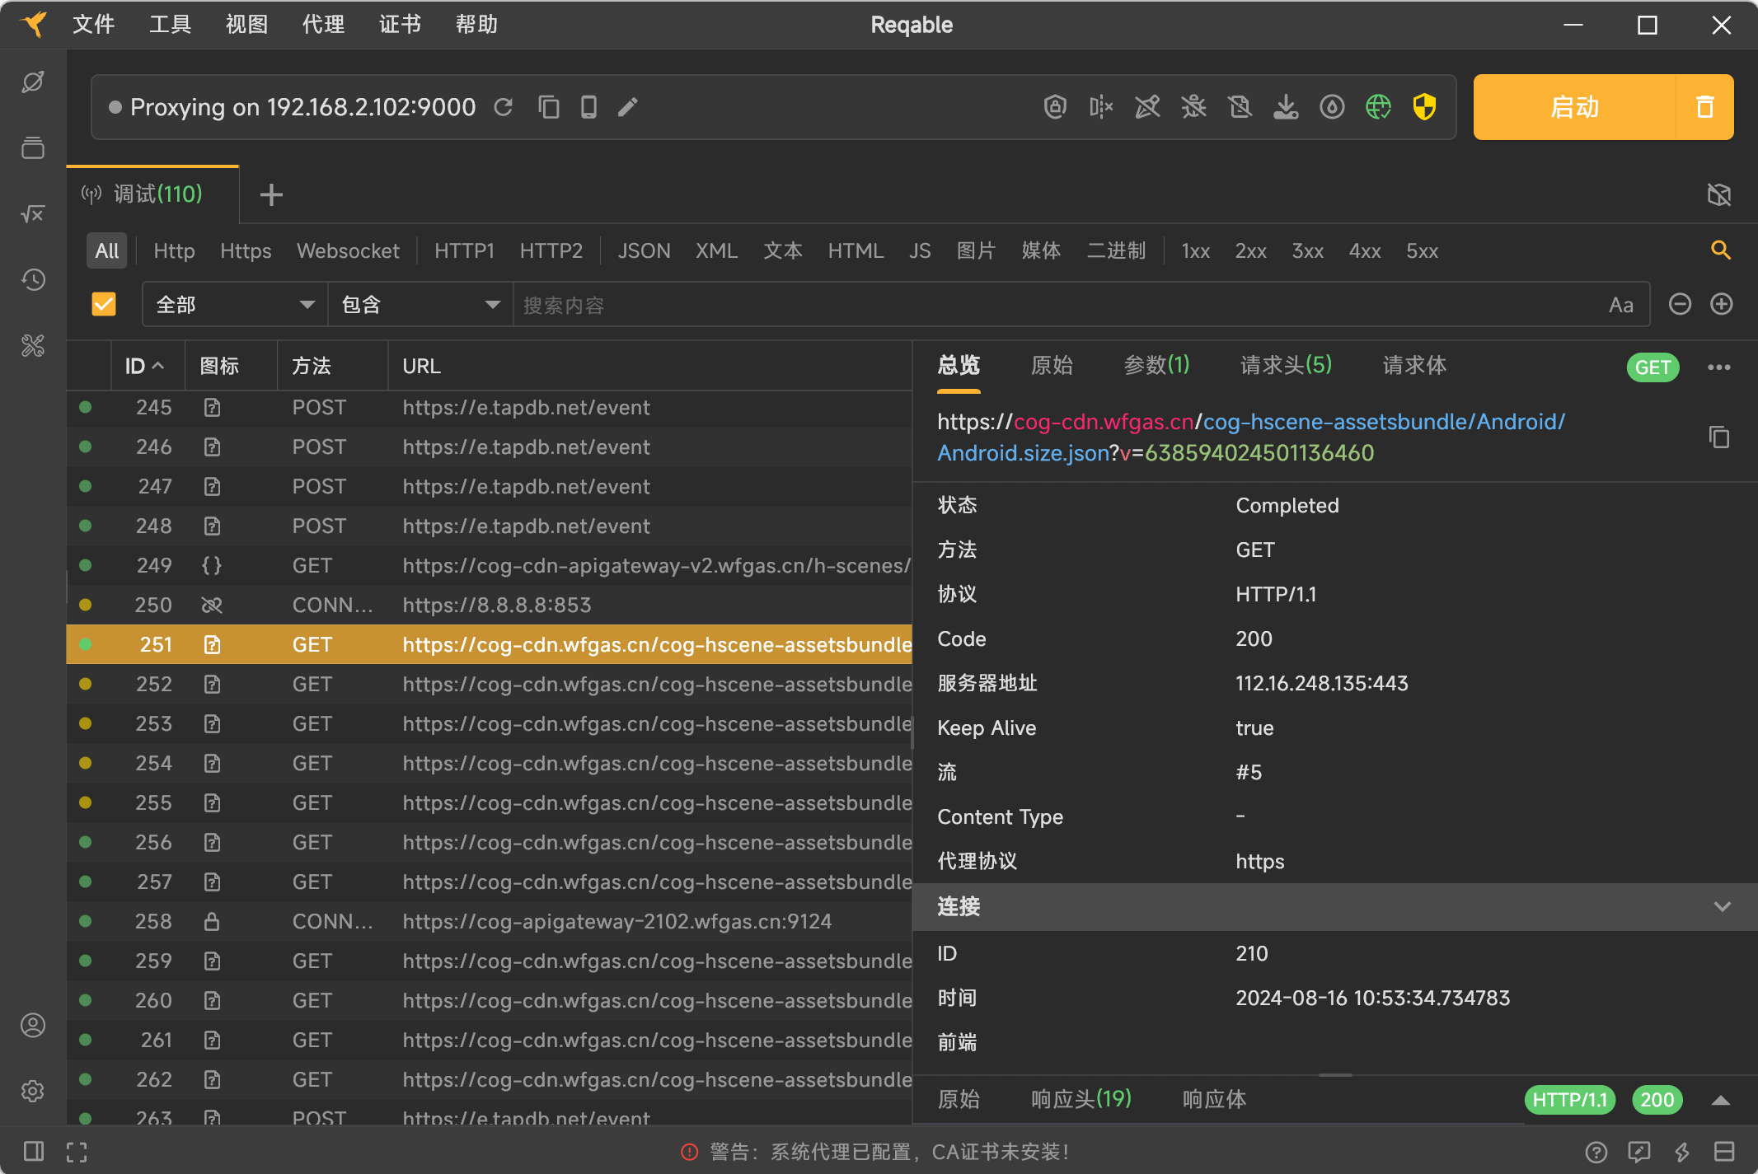Uncheck the orange filter checkbox
The height and width of the screenshot is (1174, 1758).
pos(104,305)
